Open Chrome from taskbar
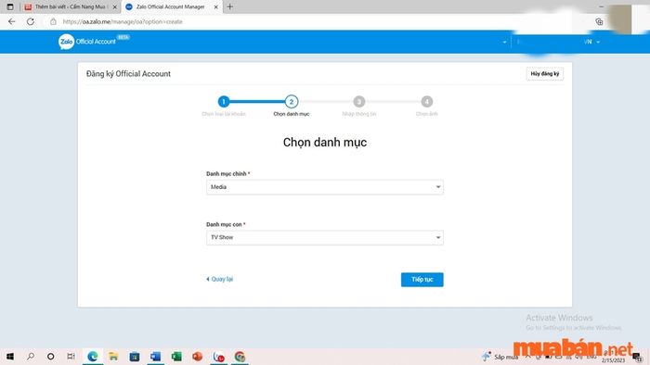This screenshot has height=365, width=650. [x=240, y=357]
